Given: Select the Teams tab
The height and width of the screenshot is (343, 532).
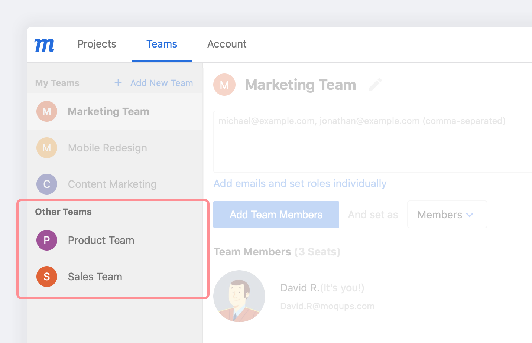Looking at the screenshot, I should (x=162, y=44).
